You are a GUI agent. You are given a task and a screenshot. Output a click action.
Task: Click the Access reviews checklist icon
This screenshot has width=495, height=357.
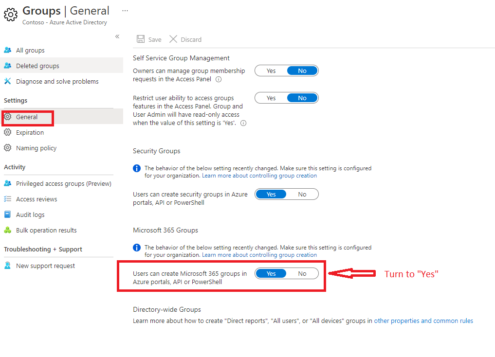pyautogui.click(x=8, y=199)
